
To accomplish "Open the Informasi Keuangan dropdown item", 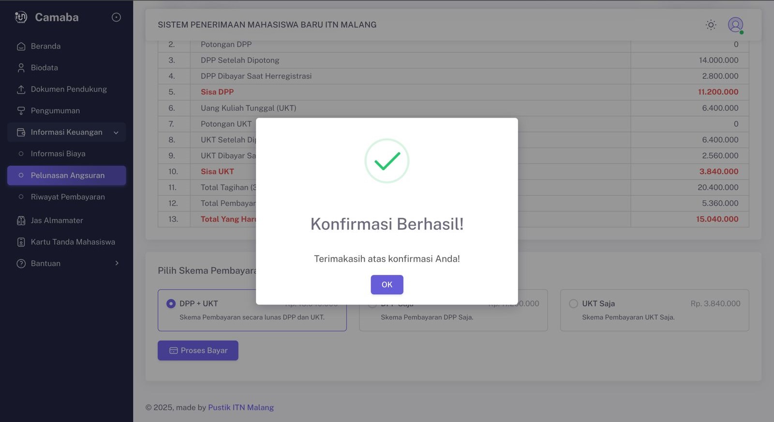I will pyautogui.click(x=67, y=132).
